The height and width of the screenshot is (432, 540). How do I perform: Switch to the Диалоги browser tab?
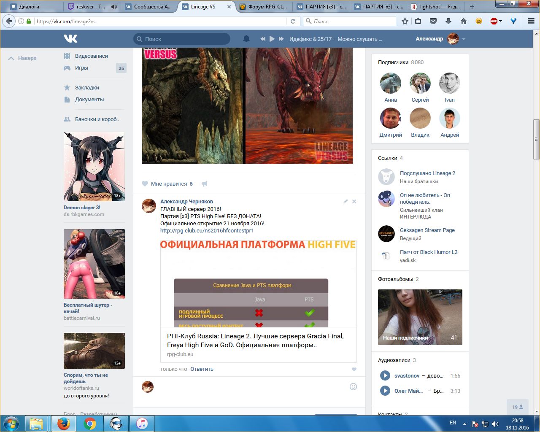(35, 7)
